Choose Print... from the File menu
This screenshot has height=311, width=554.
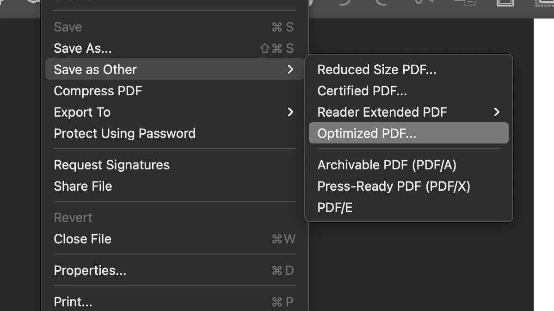[x=174, y=302]
